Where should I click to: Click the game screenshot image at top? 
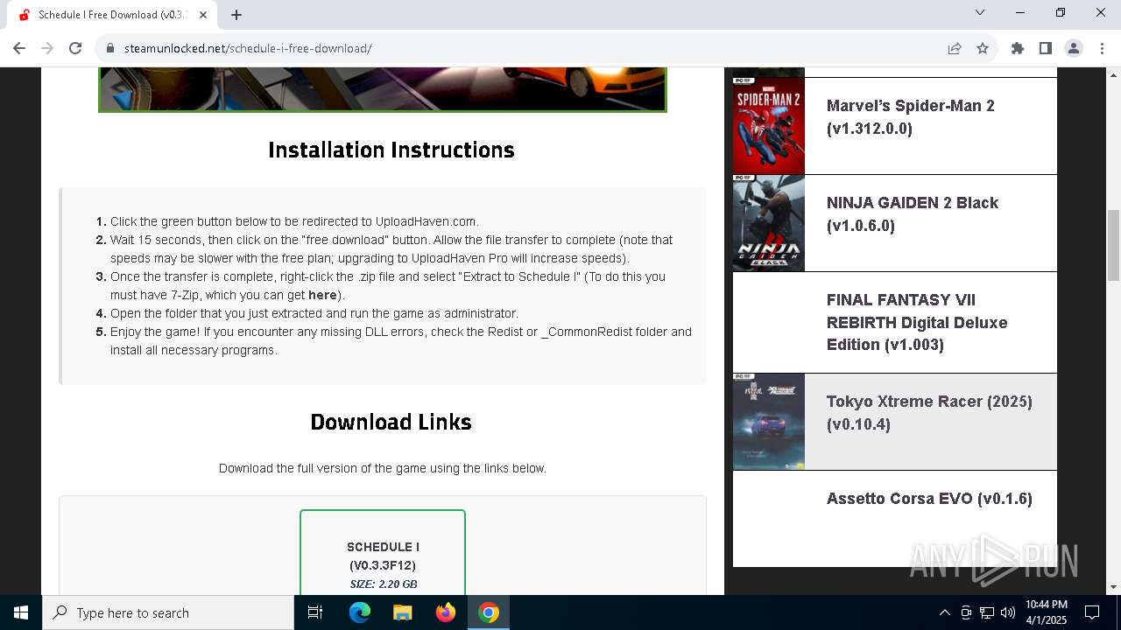coord(383,89)
